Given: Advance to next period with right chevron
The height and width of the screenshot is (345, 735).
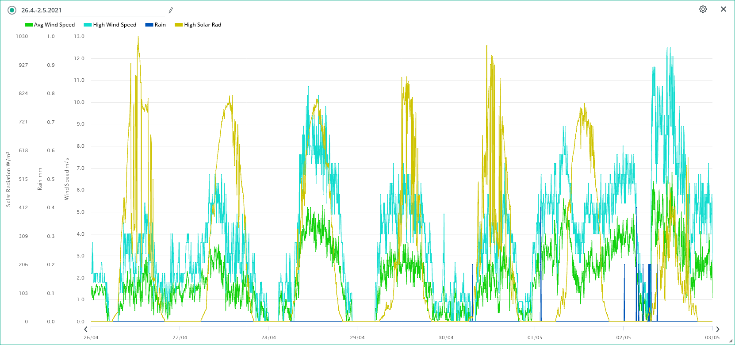Looking at the screenshot, I should click(x=717, y=329).
